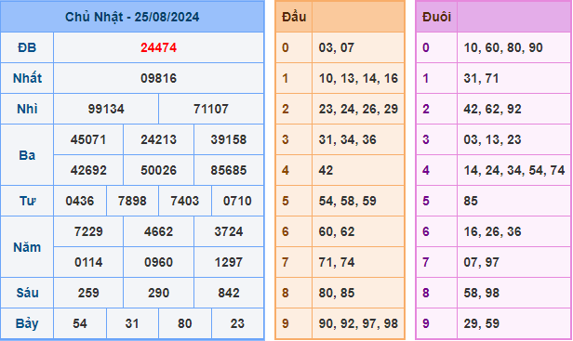
Task: Select the Đầu cell '23, 24, 26, 29'
Action: pos(358,109)
